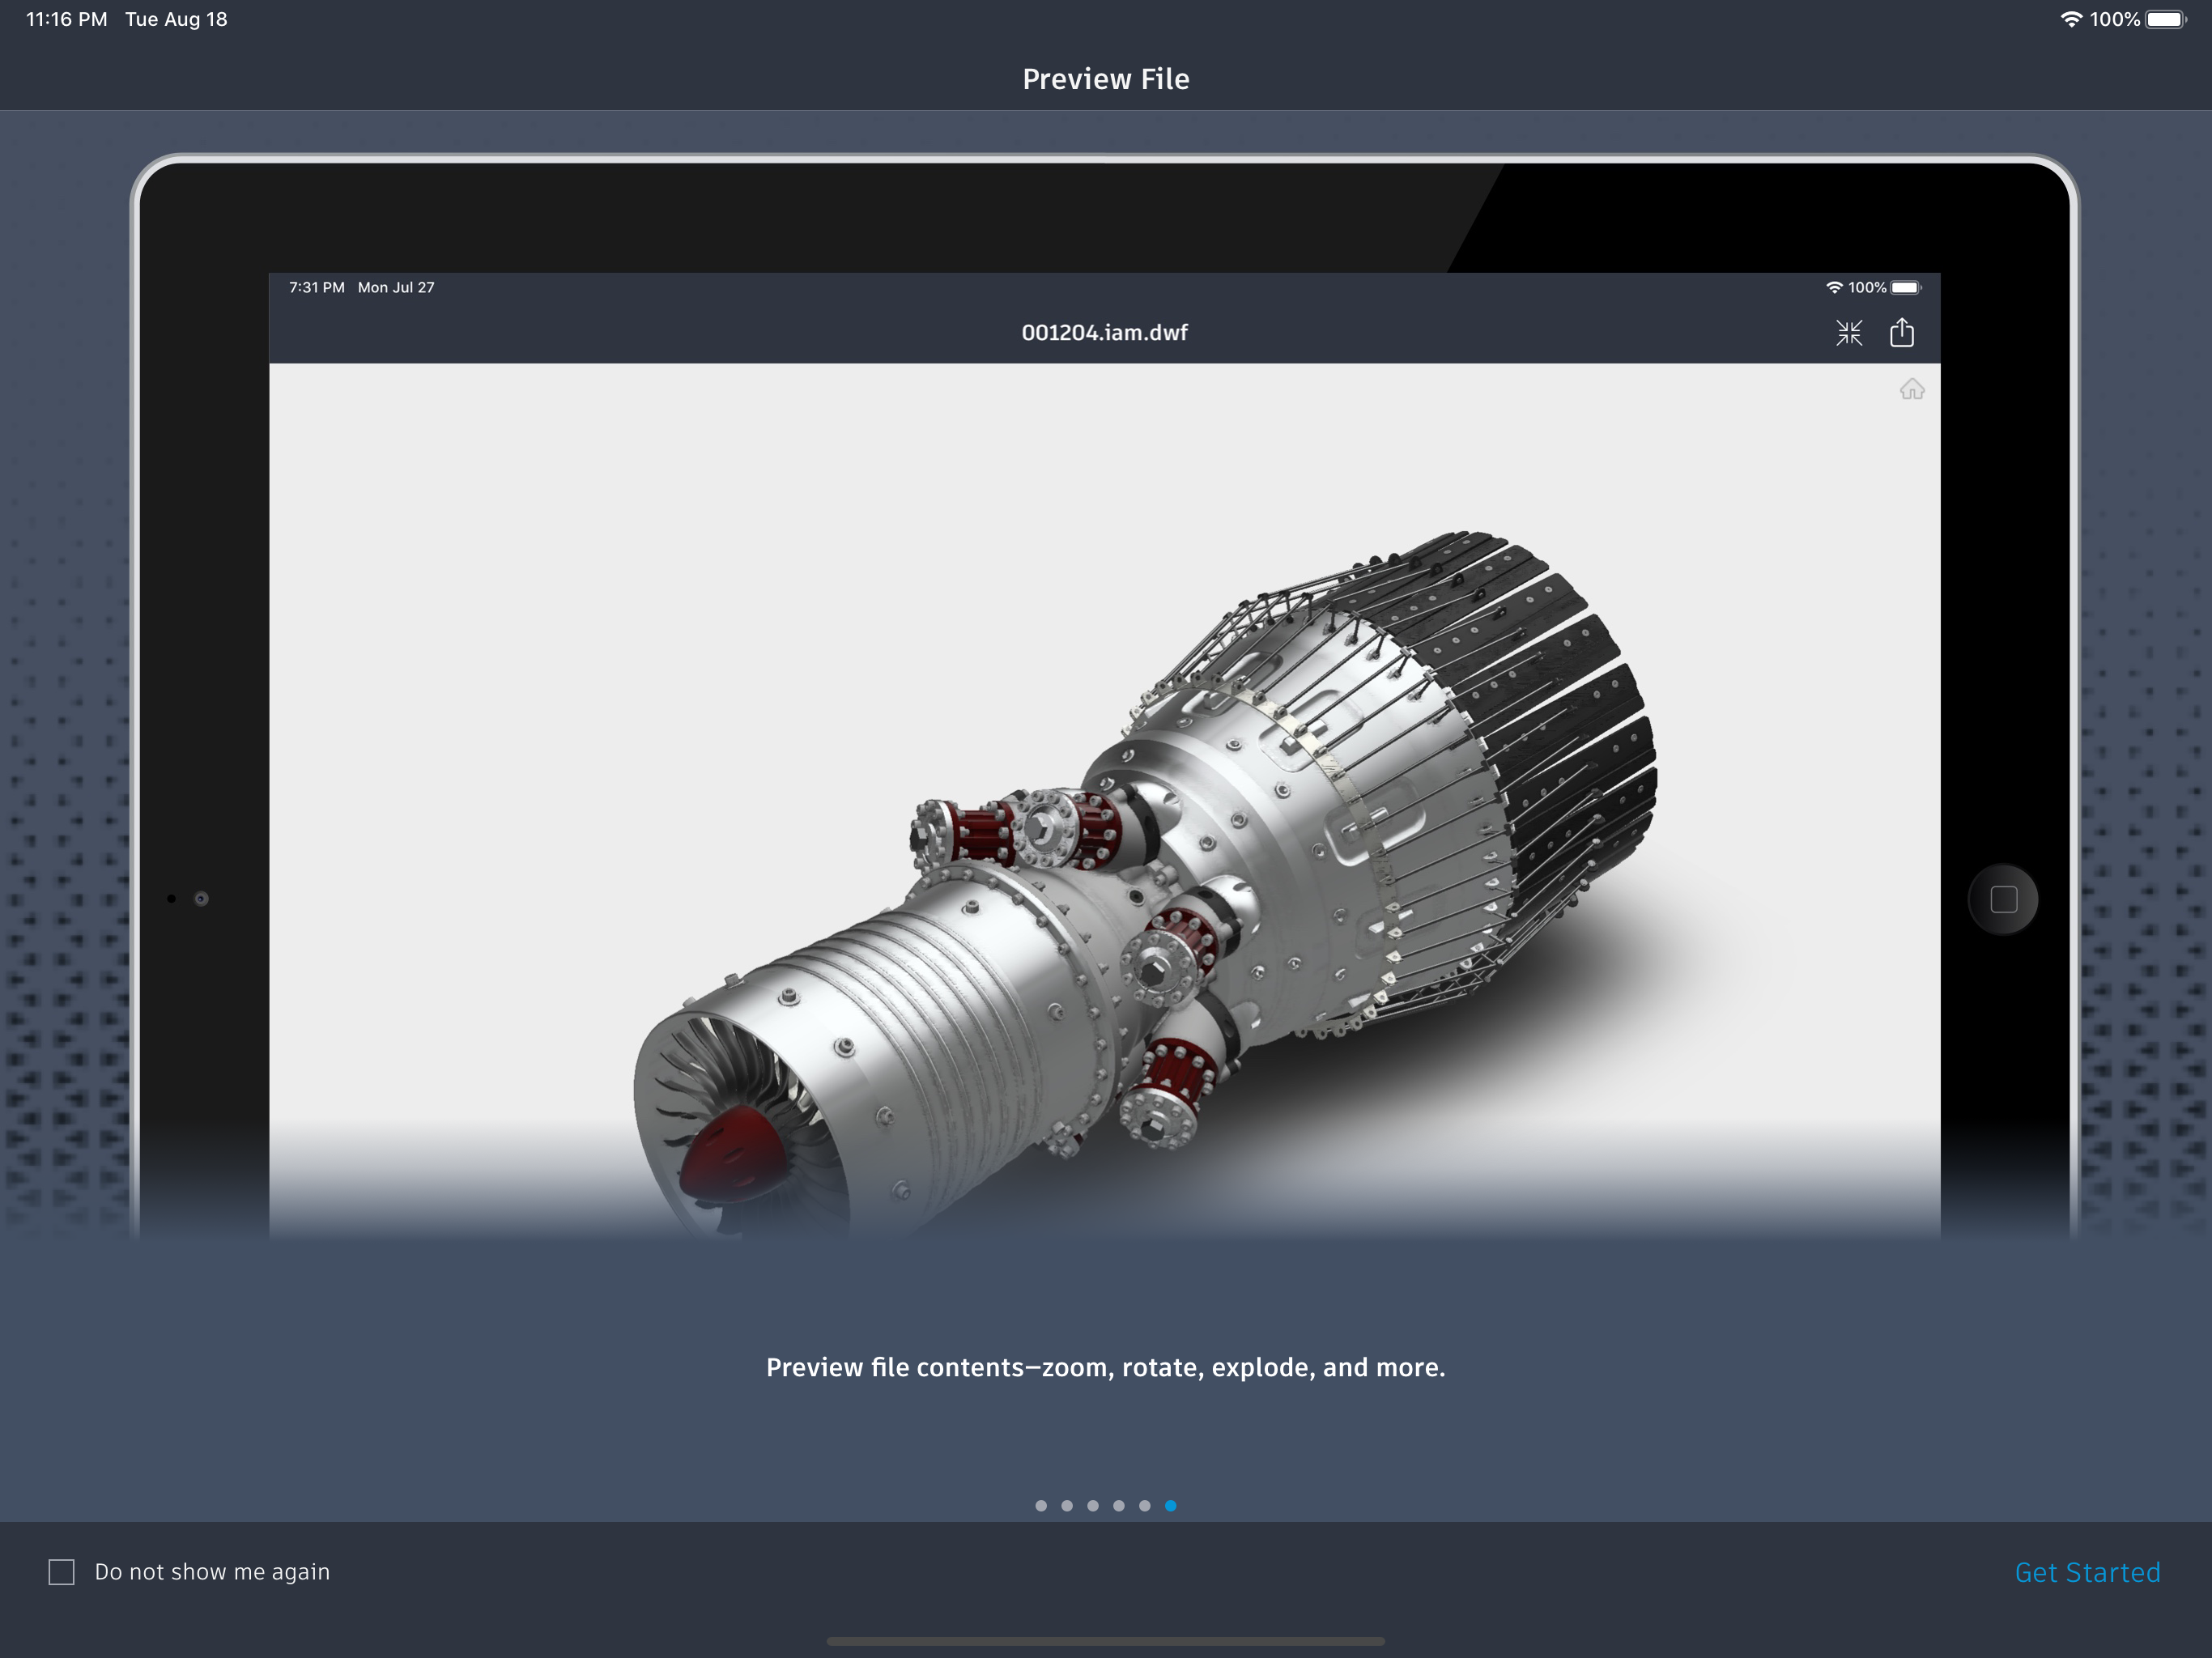2212x1658 pixels.
Task: Tap the battery icon in top status bar
Action: pyautogui.click(x=2165, y=20)
